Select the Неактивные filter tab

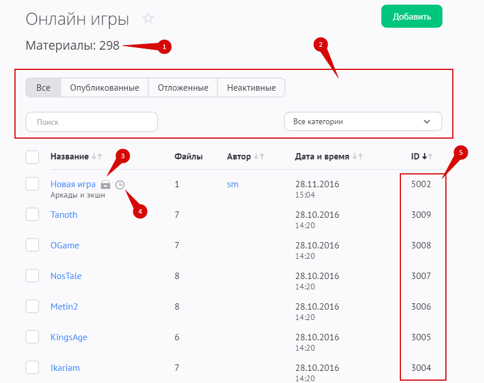click(x=251, y=88)
